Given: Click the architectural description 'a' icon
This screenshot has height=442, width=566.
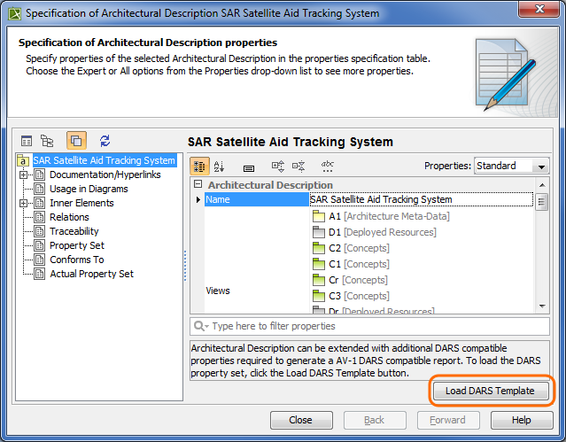Looking at the screenshot, I should [x=23, y=160].
